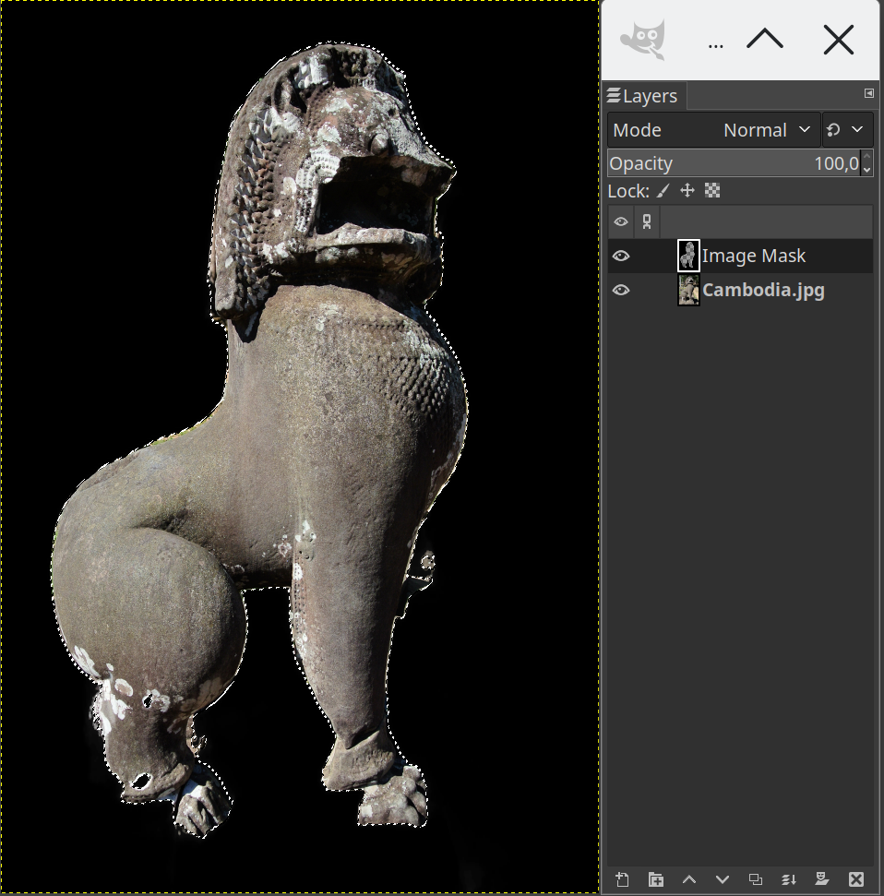Open the blend mode group switcher
This screenshot has height=896, width=884.
846,130
